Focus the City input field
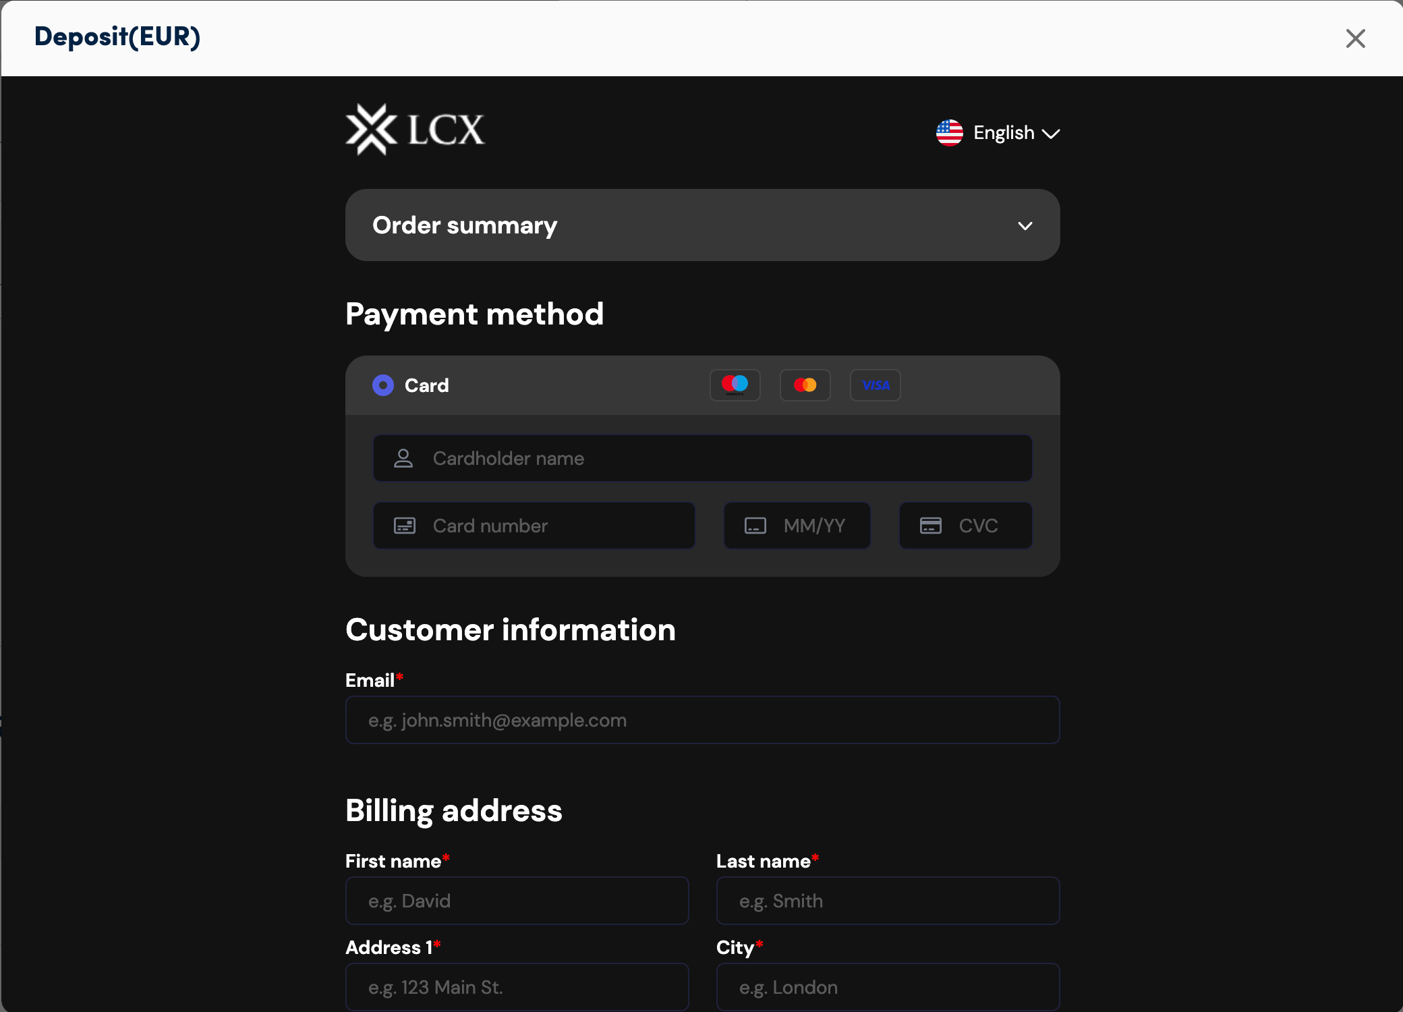1403x1012 pixels. pos(888,987)
